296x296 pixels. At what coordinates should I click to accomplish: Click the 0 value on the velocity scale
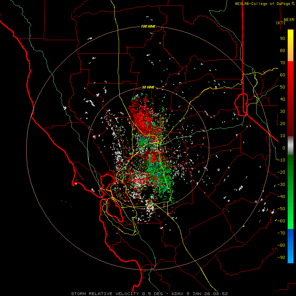[x=284, y=148]
